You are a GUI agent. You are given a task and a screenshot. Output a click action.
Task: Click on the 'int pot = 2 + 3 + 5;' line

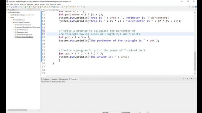tap(74, 37)
